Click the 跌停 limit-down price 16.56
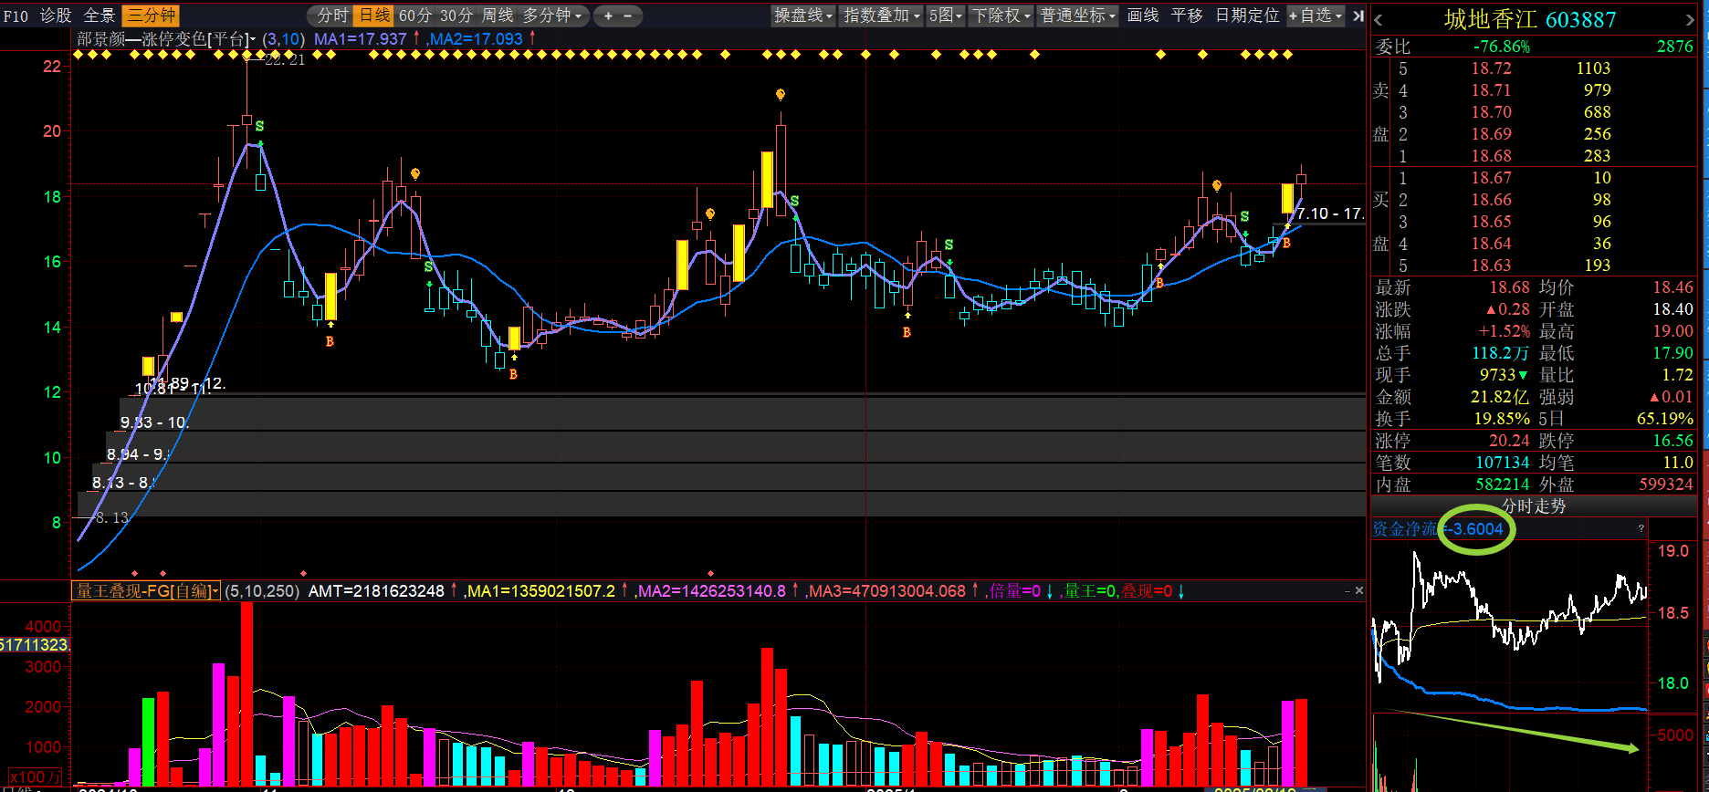 [x=1672, y=441]
